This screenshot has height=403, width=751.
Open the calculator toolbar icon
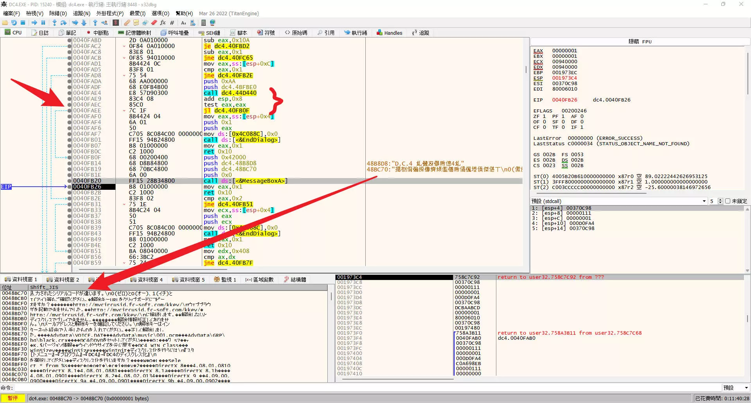(203, 23)
